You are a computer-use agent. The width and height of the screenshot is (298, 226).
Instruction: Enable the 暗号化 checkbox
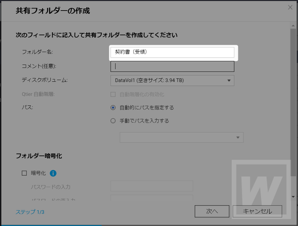click(24, 173)
